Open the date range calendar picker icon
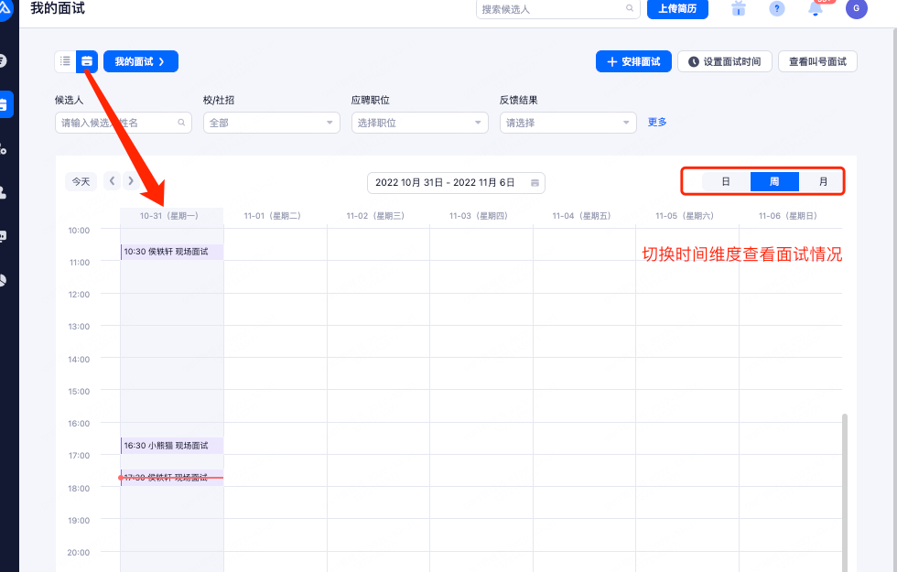The width and height of the screenshot is (897, 572). tap(535, 183)
